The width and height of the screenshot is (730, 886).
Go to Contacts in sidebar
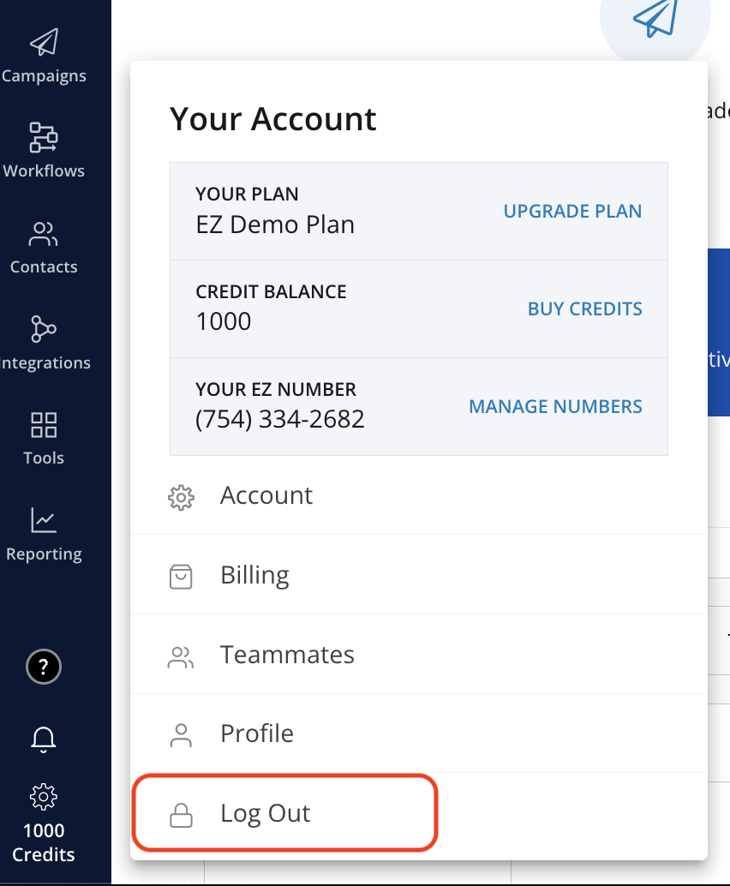pos(44,247)
